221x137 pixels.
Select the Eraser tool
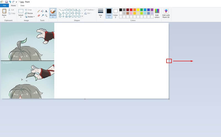pos(39,15)
